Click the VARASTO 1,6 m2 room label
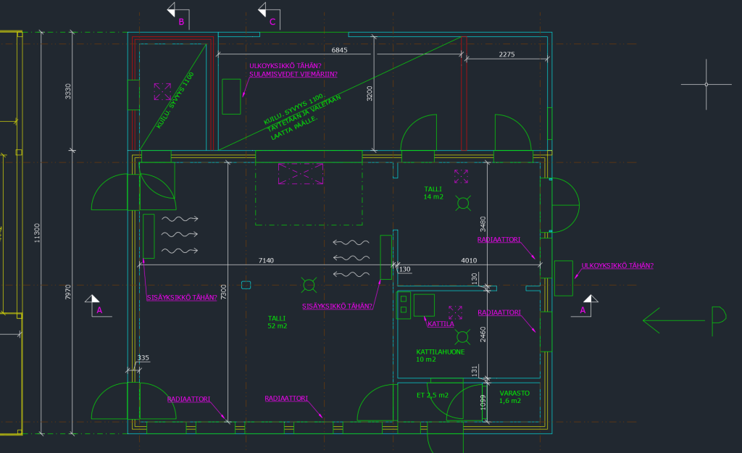Viewport: 742px width, 453px height. click(514, 396)
